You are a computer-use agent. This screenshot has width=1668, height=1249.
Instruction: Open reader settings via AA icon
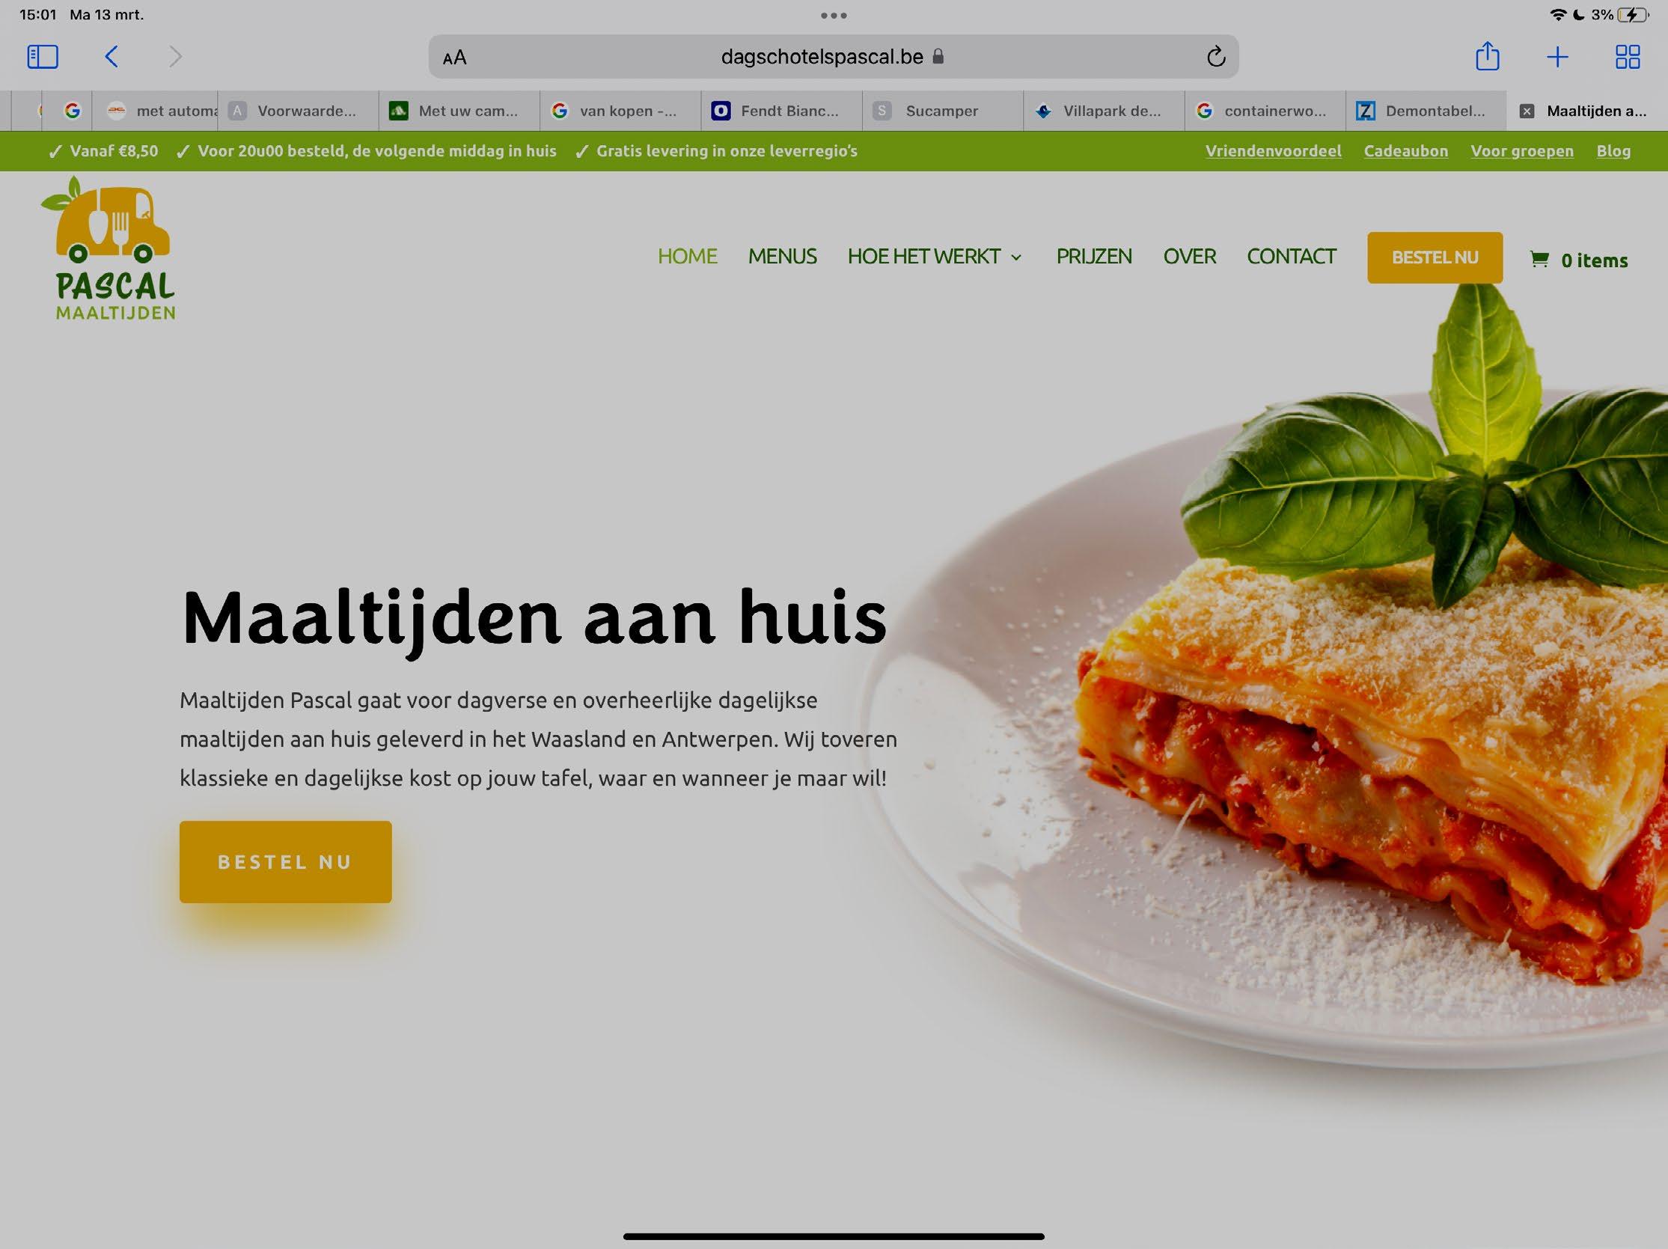pos(455,58)
